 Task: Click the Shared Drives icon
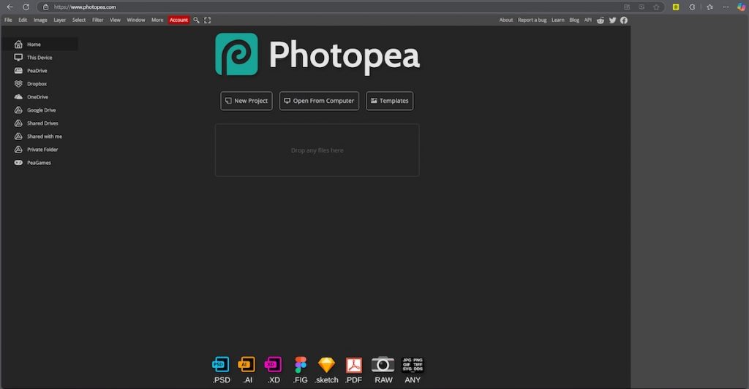18,123
